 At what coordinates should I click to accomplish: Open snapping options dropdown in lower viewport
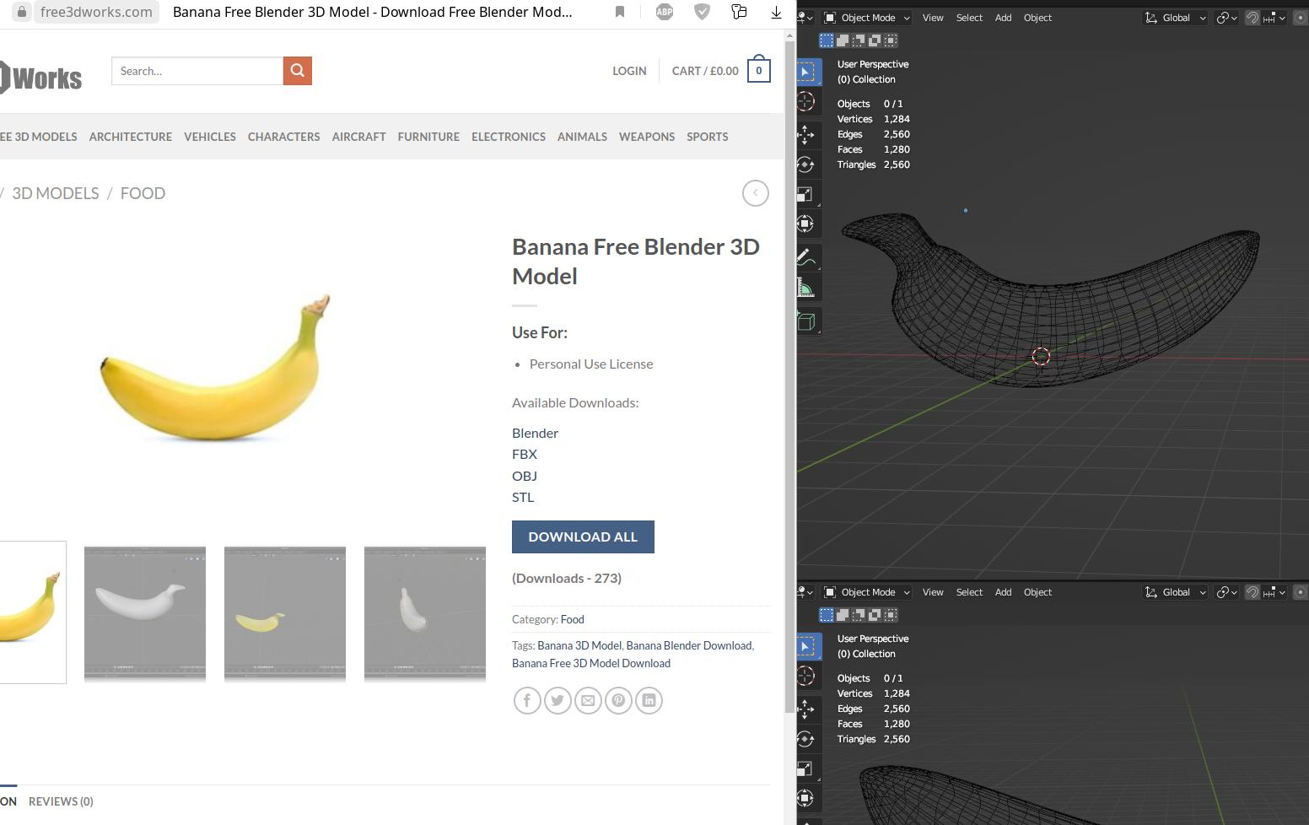pos(1274,592)
